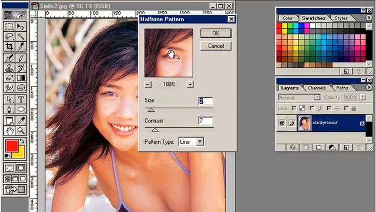Open layer style menu at Layers bottom

(293, 147)
